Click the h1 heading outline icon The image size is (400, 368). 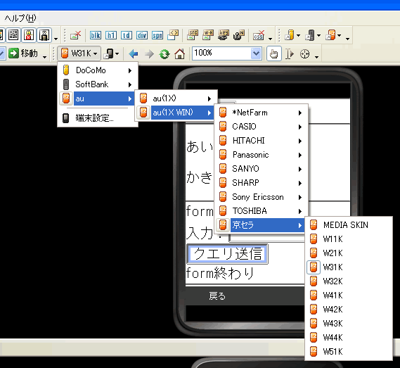(x=111, y=35)
